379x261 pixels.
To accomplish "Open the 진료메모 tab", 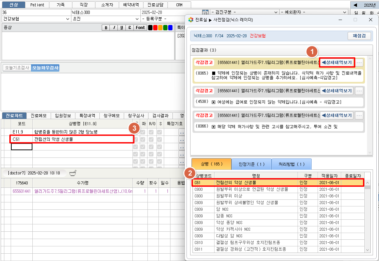I will pyautogui.click(x=39, y=116).
